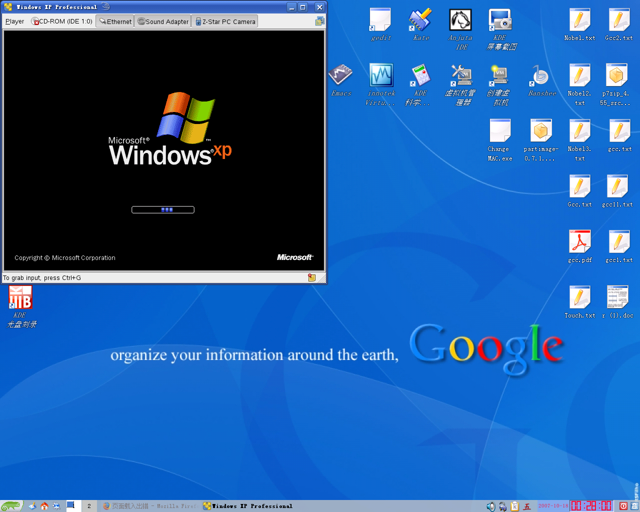Click inside the Windows XP boot screen
Viewport: 640px width, 512px height.
[164, 150]
